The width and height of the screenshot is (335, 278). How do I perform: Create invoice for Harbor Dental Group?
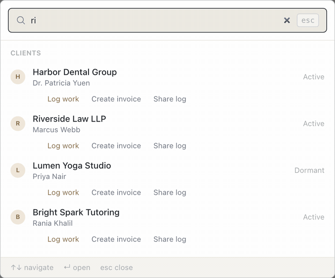pyautogui.click(x=116, y=99)
